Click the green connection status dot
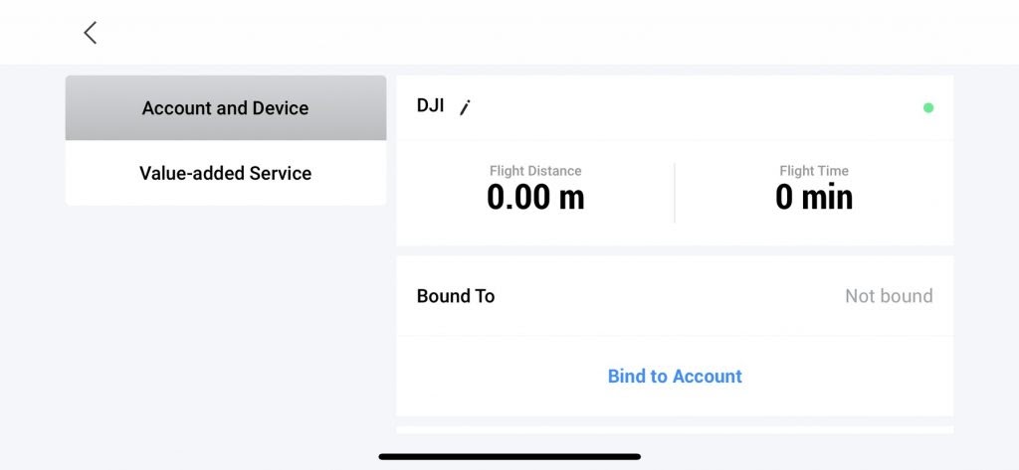Screen dimensions: 1019x470 pyautogui.click(x=928, y=107)
